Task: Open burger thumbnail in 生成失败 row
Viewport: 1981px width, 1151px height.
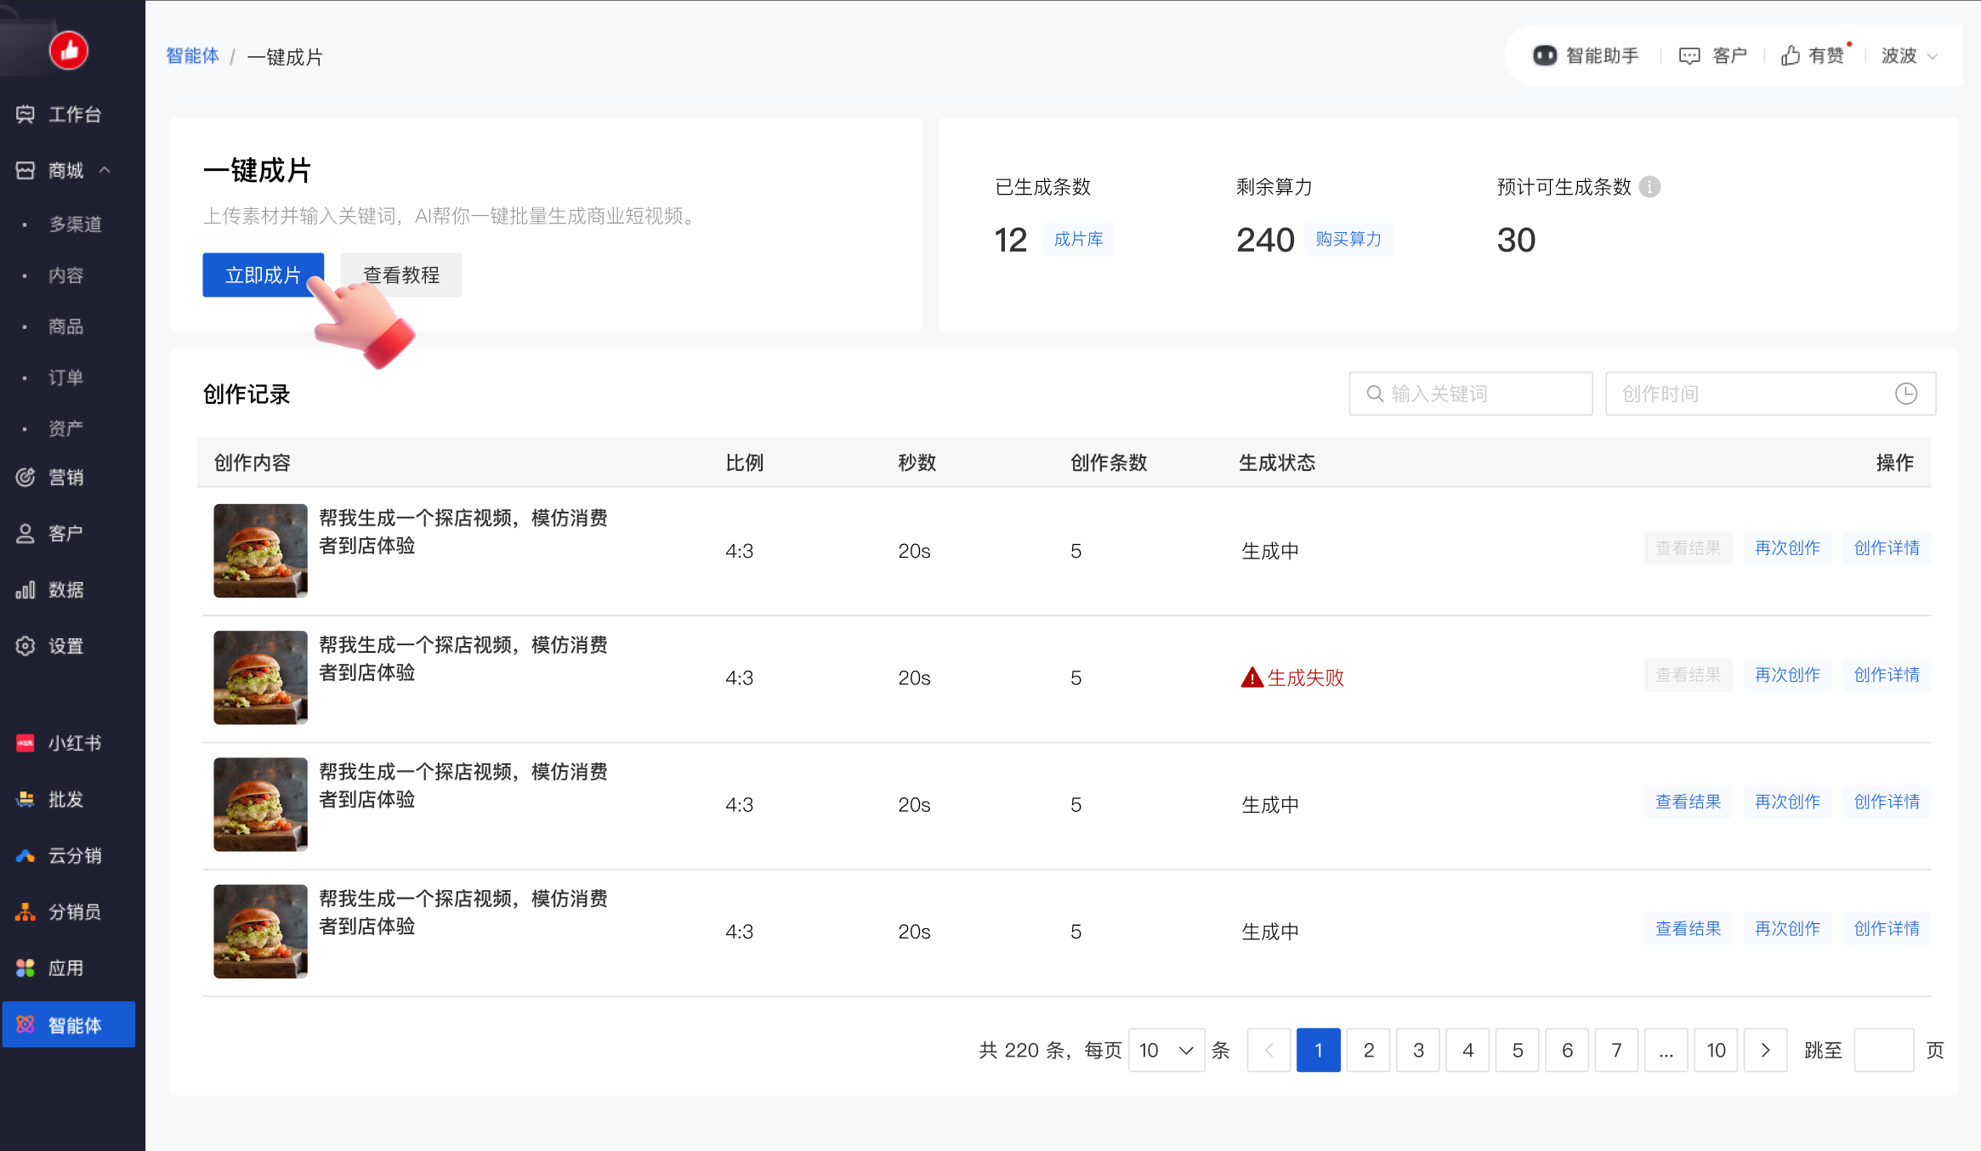Action: [260, 678]
